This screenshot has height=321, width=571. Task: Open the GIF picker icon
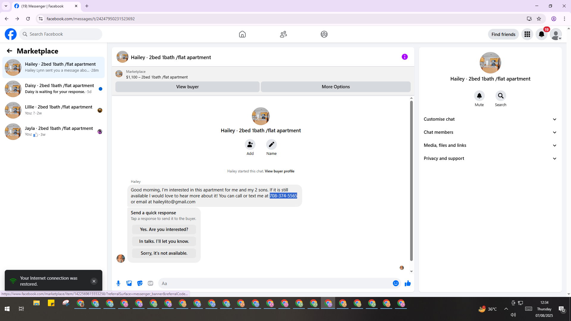150,283
